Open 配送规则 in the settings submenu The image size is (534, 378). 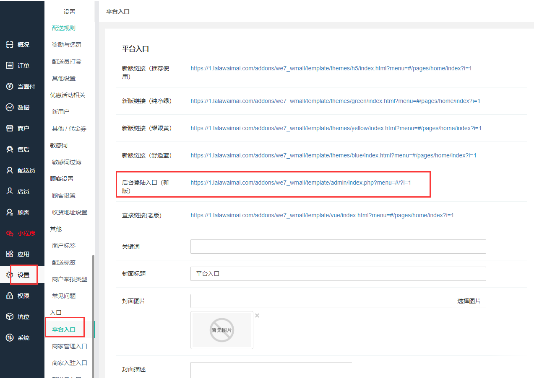[64, 28]
